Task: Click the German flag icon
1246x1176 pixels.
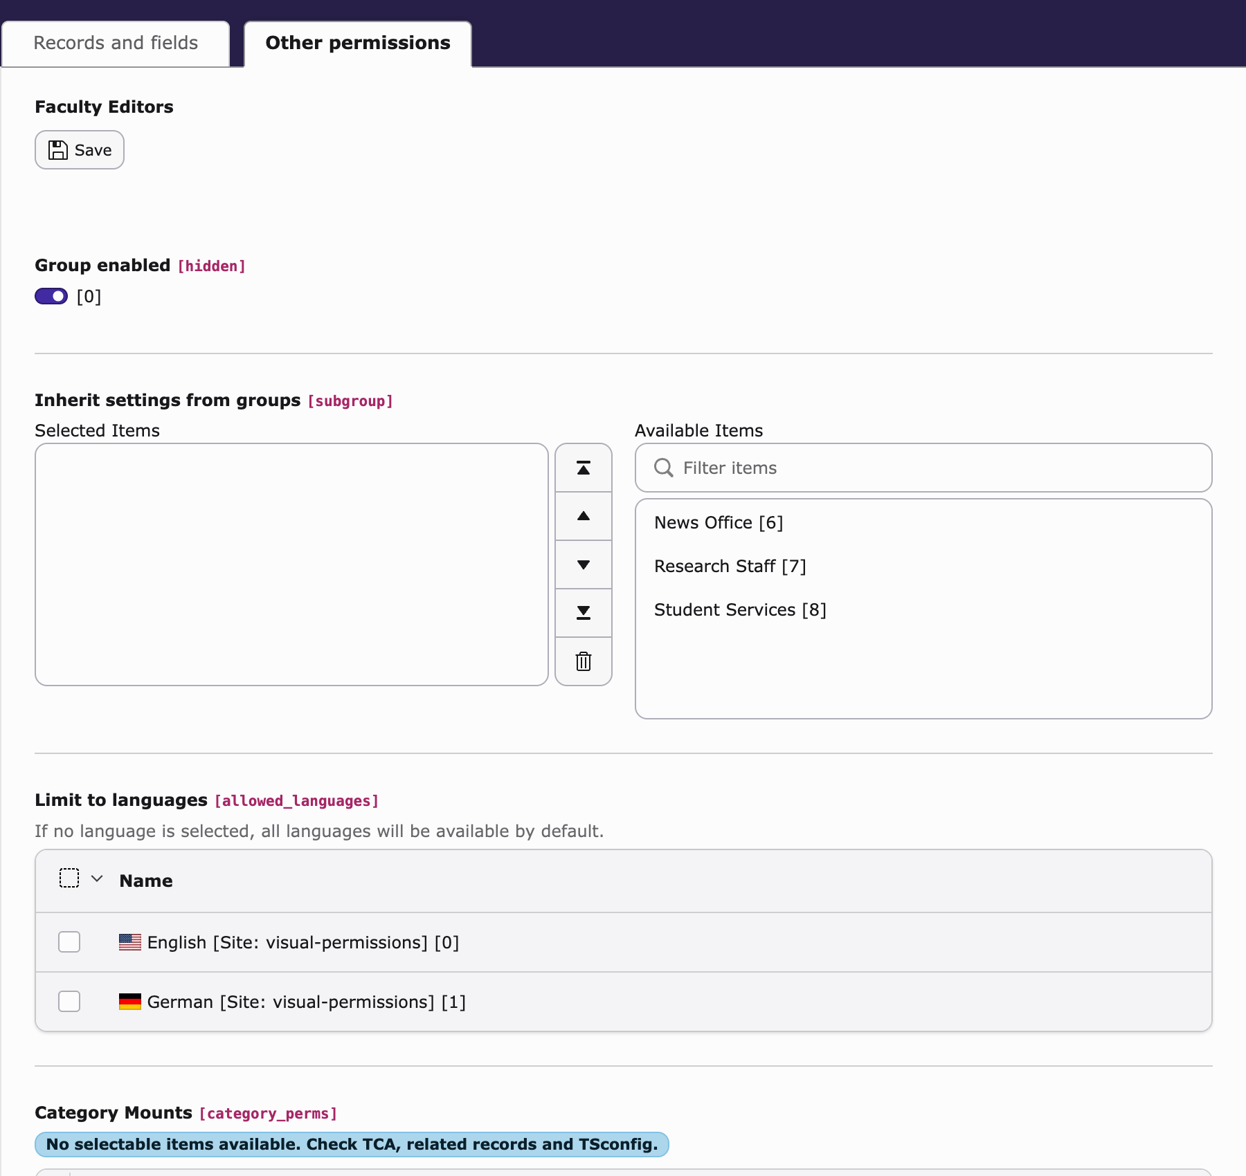Action: (130, 1002)
